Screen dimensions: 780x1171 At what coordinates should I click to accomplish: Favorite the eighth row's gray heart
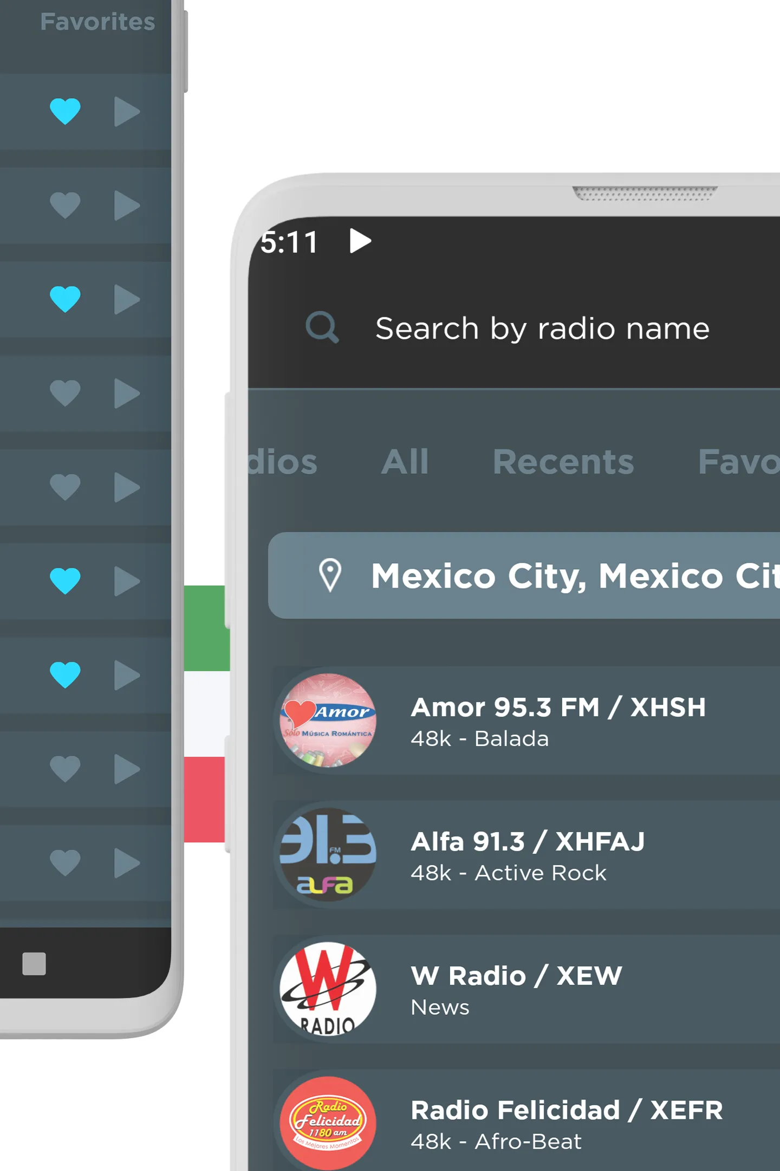[65, 768]
